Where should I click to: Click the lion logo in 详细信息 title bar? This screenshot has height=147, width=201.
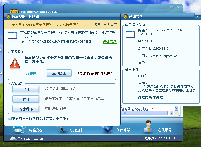(126, 17)
